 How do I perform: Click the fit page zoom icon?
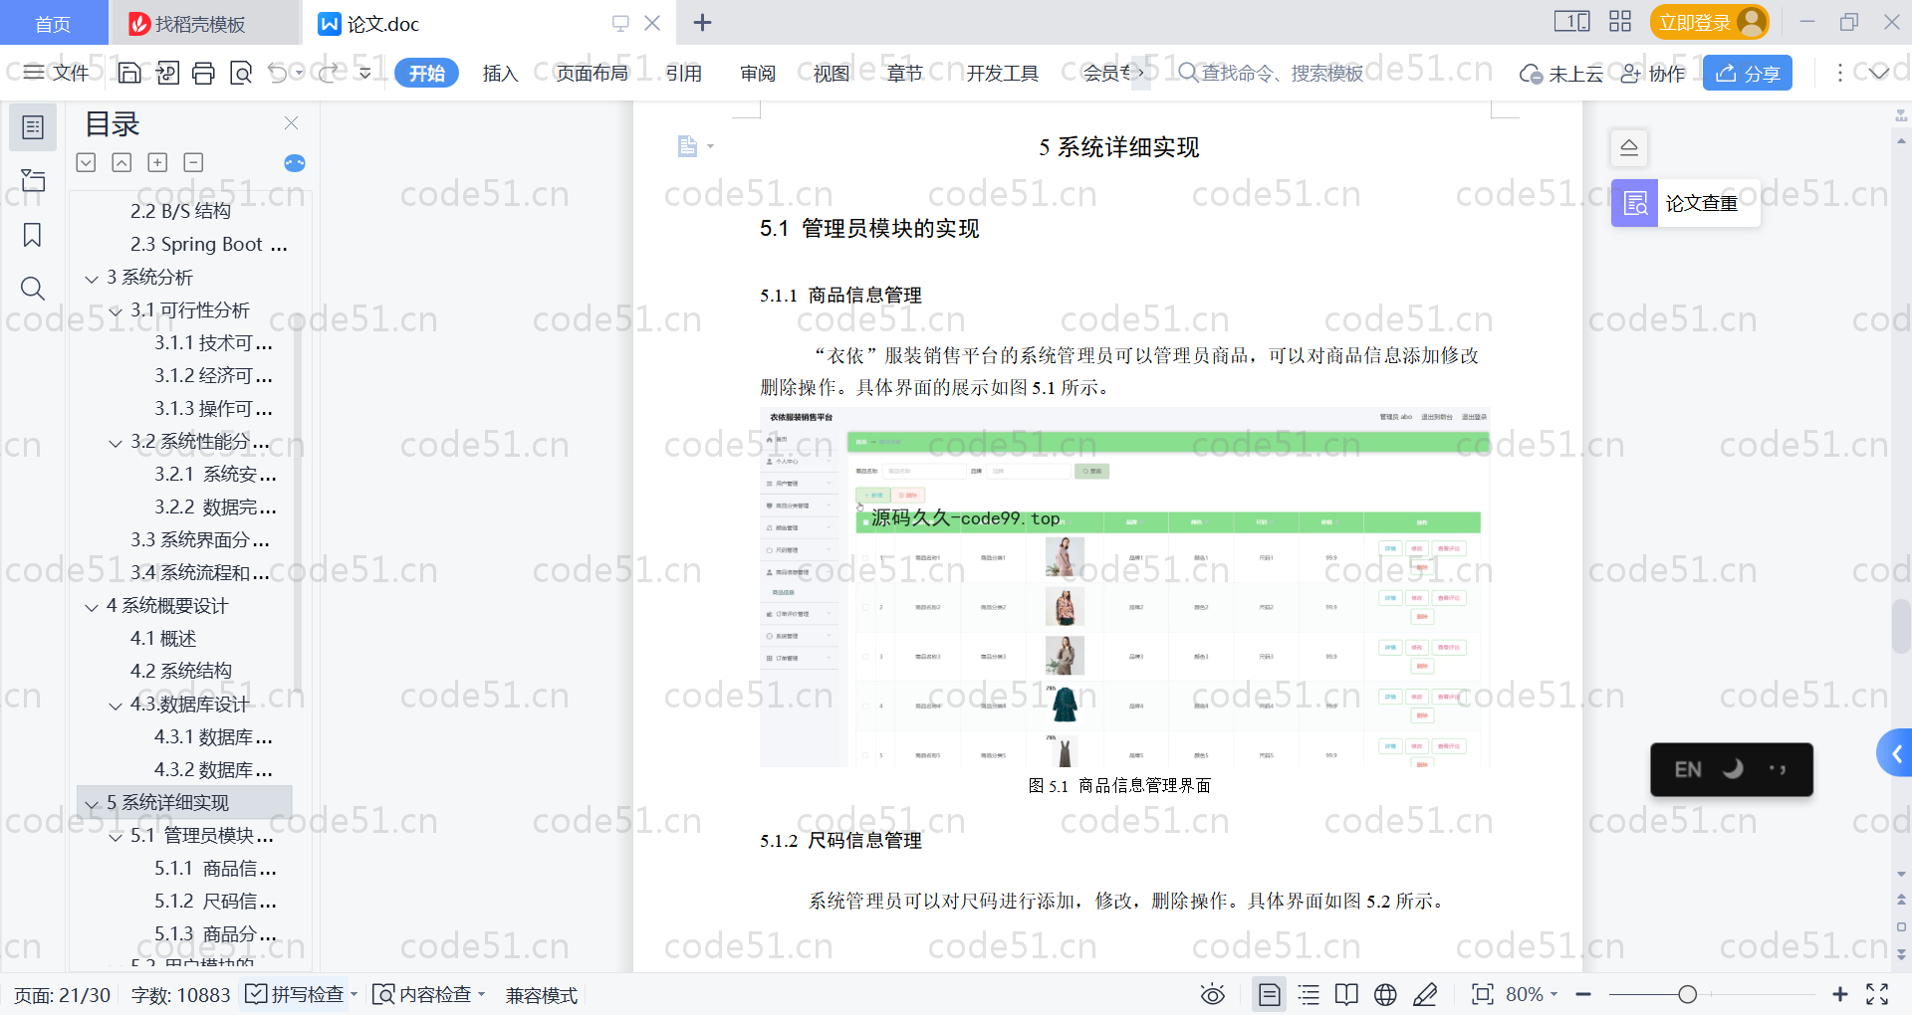(x=1482, y=994)
